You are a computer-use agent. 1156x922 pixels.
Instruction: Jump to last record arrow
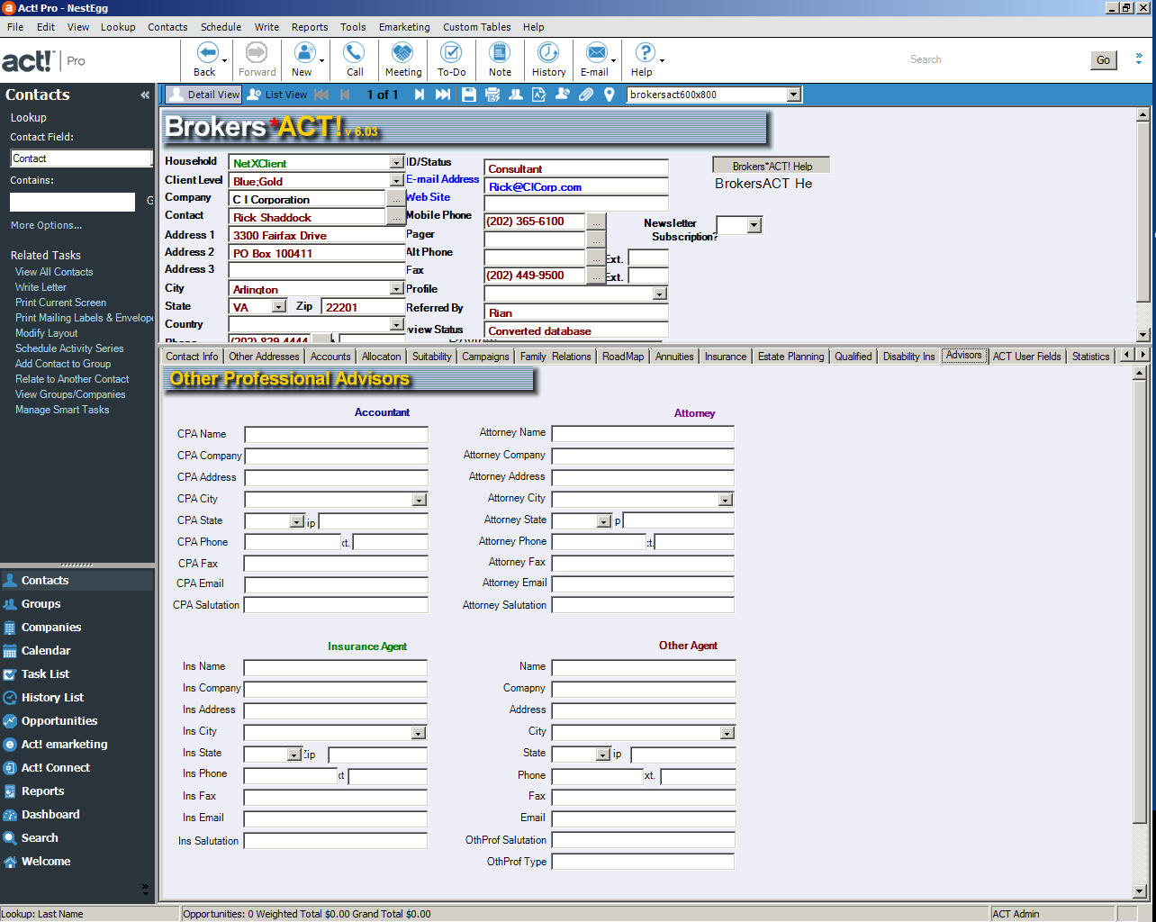(443, 95)
